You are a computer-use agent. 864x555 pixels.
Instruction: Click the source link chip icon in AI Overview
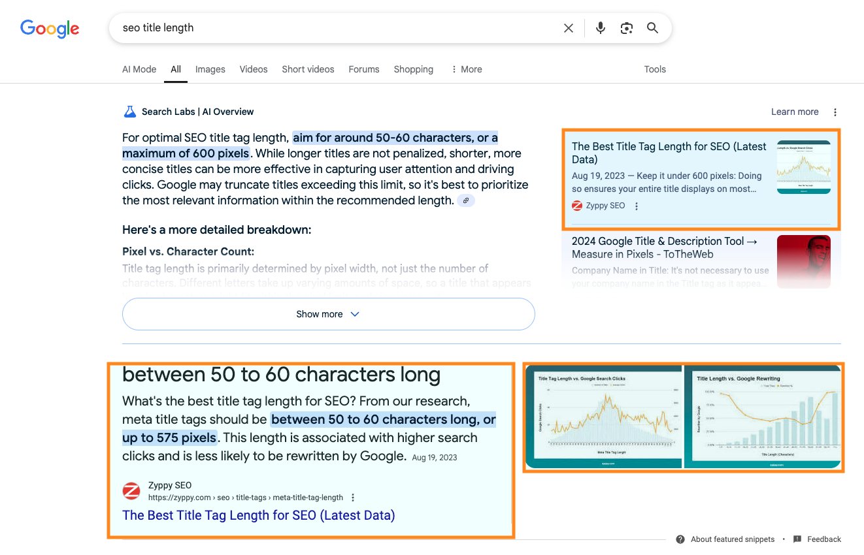click(466, 200)
